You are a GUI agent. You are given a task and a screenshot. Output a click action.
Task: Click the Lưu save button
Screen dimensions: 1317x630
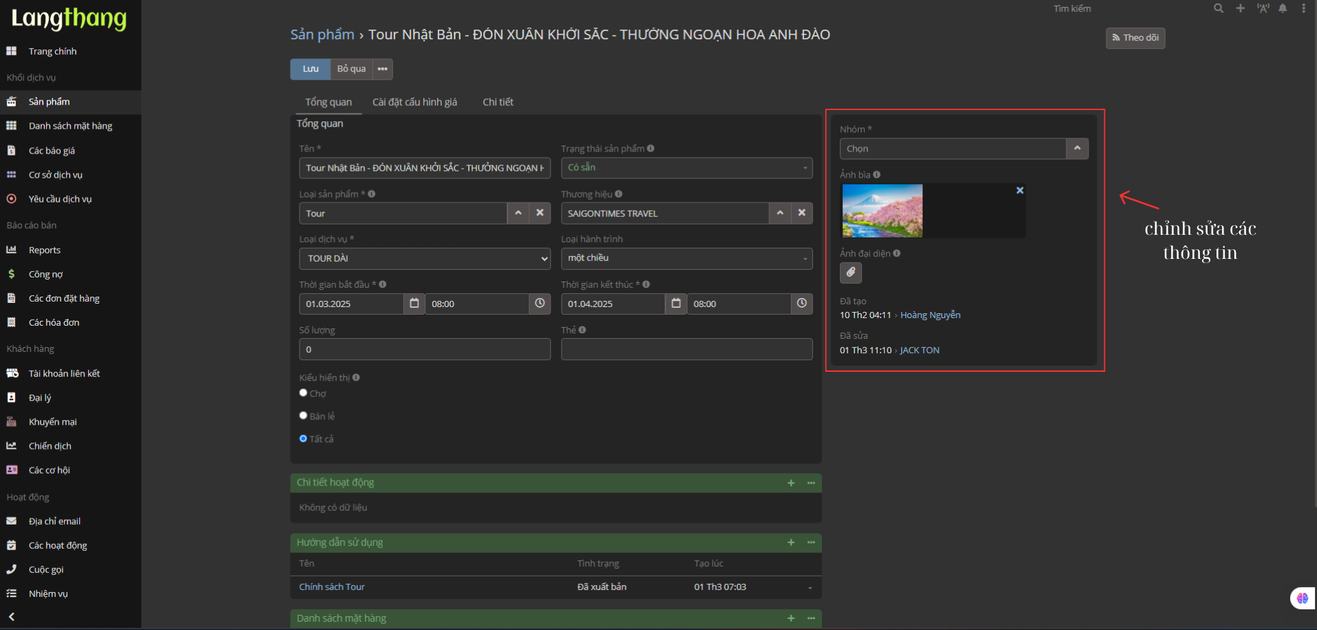(310, 69)
